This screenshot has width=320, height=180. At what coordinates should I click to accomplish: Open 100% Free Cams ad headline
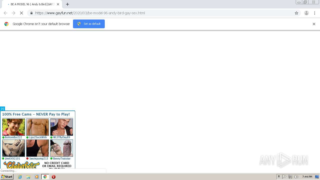pyautogui.click(x=36, y=114)
